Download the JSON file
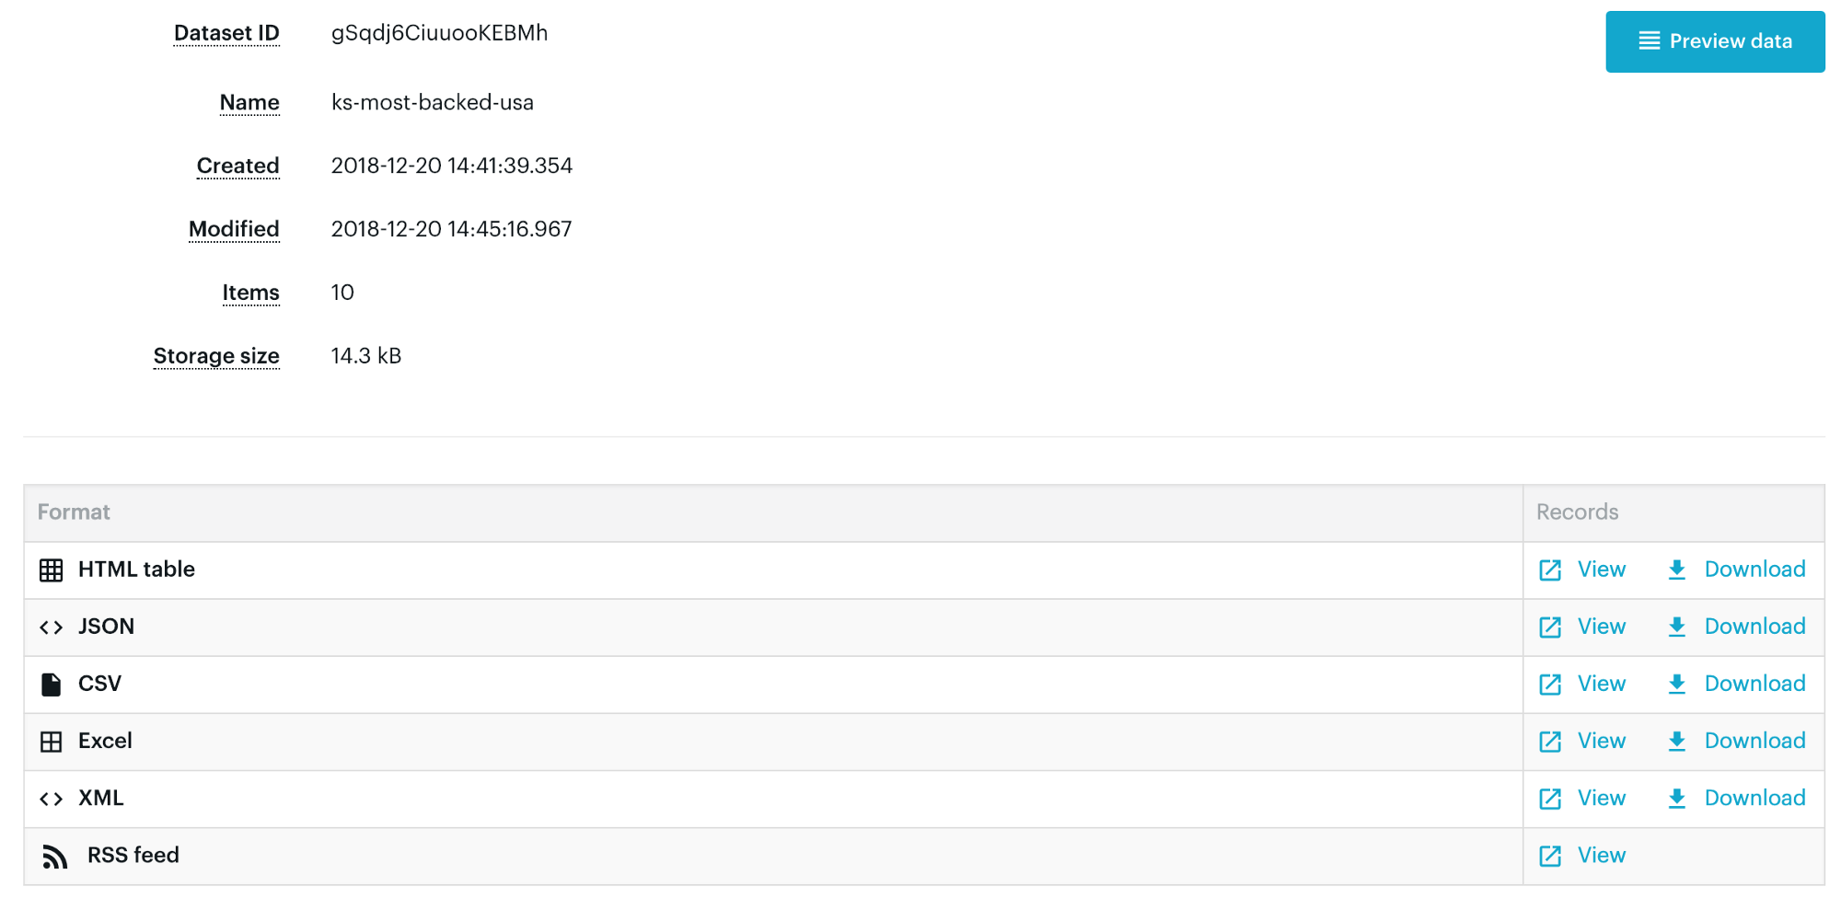Screen dimensions: 1841x898 click(1754, 627)
